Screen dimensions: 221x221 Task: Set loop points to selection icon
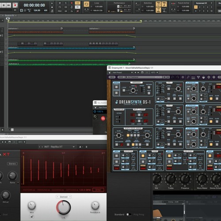86,10
